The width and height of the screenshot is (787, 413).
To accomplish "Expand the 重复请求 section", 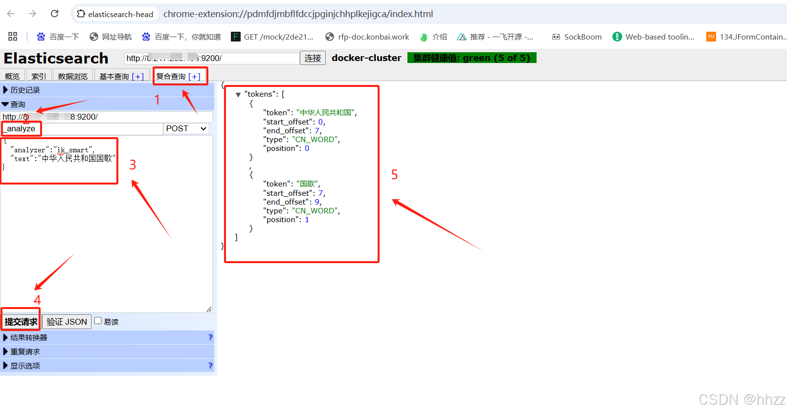I will pyautogui.click(x=107, y=351).
